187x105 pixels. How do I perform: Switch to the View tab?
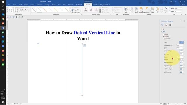pyautogui.click(x=59, y=5)
